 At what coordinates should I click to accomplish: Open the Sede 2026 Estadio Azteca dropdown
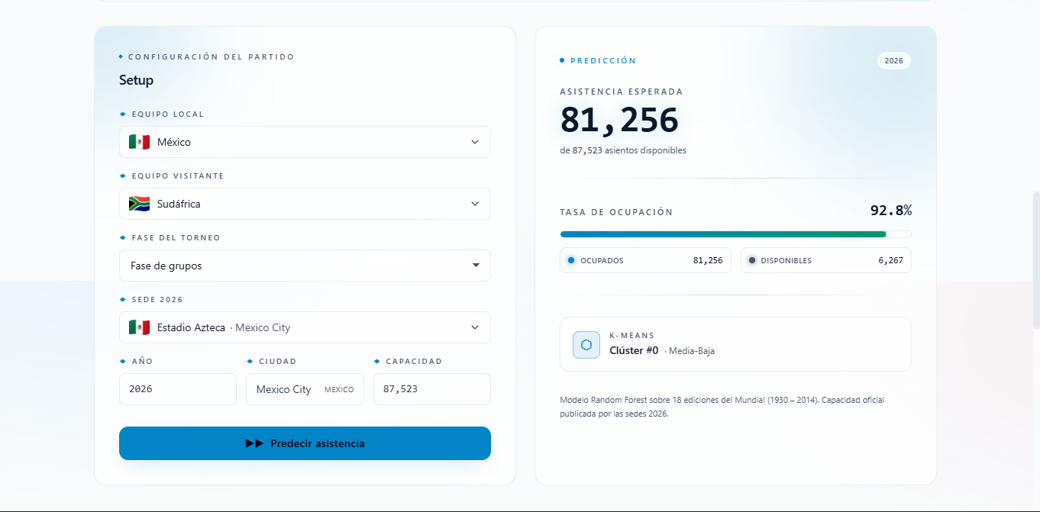pyautogui.click(x=305, y=327)
